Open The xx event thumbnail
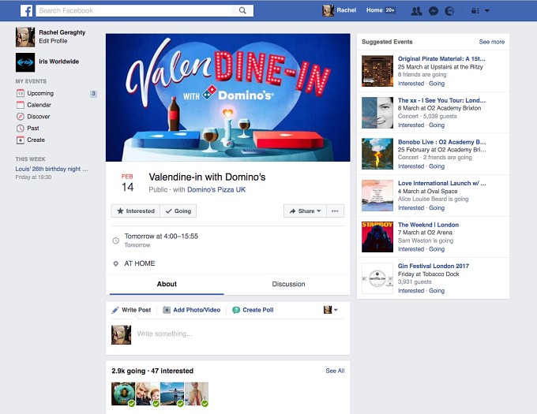Viewport: 537px width, 414px height. [377, 113]
